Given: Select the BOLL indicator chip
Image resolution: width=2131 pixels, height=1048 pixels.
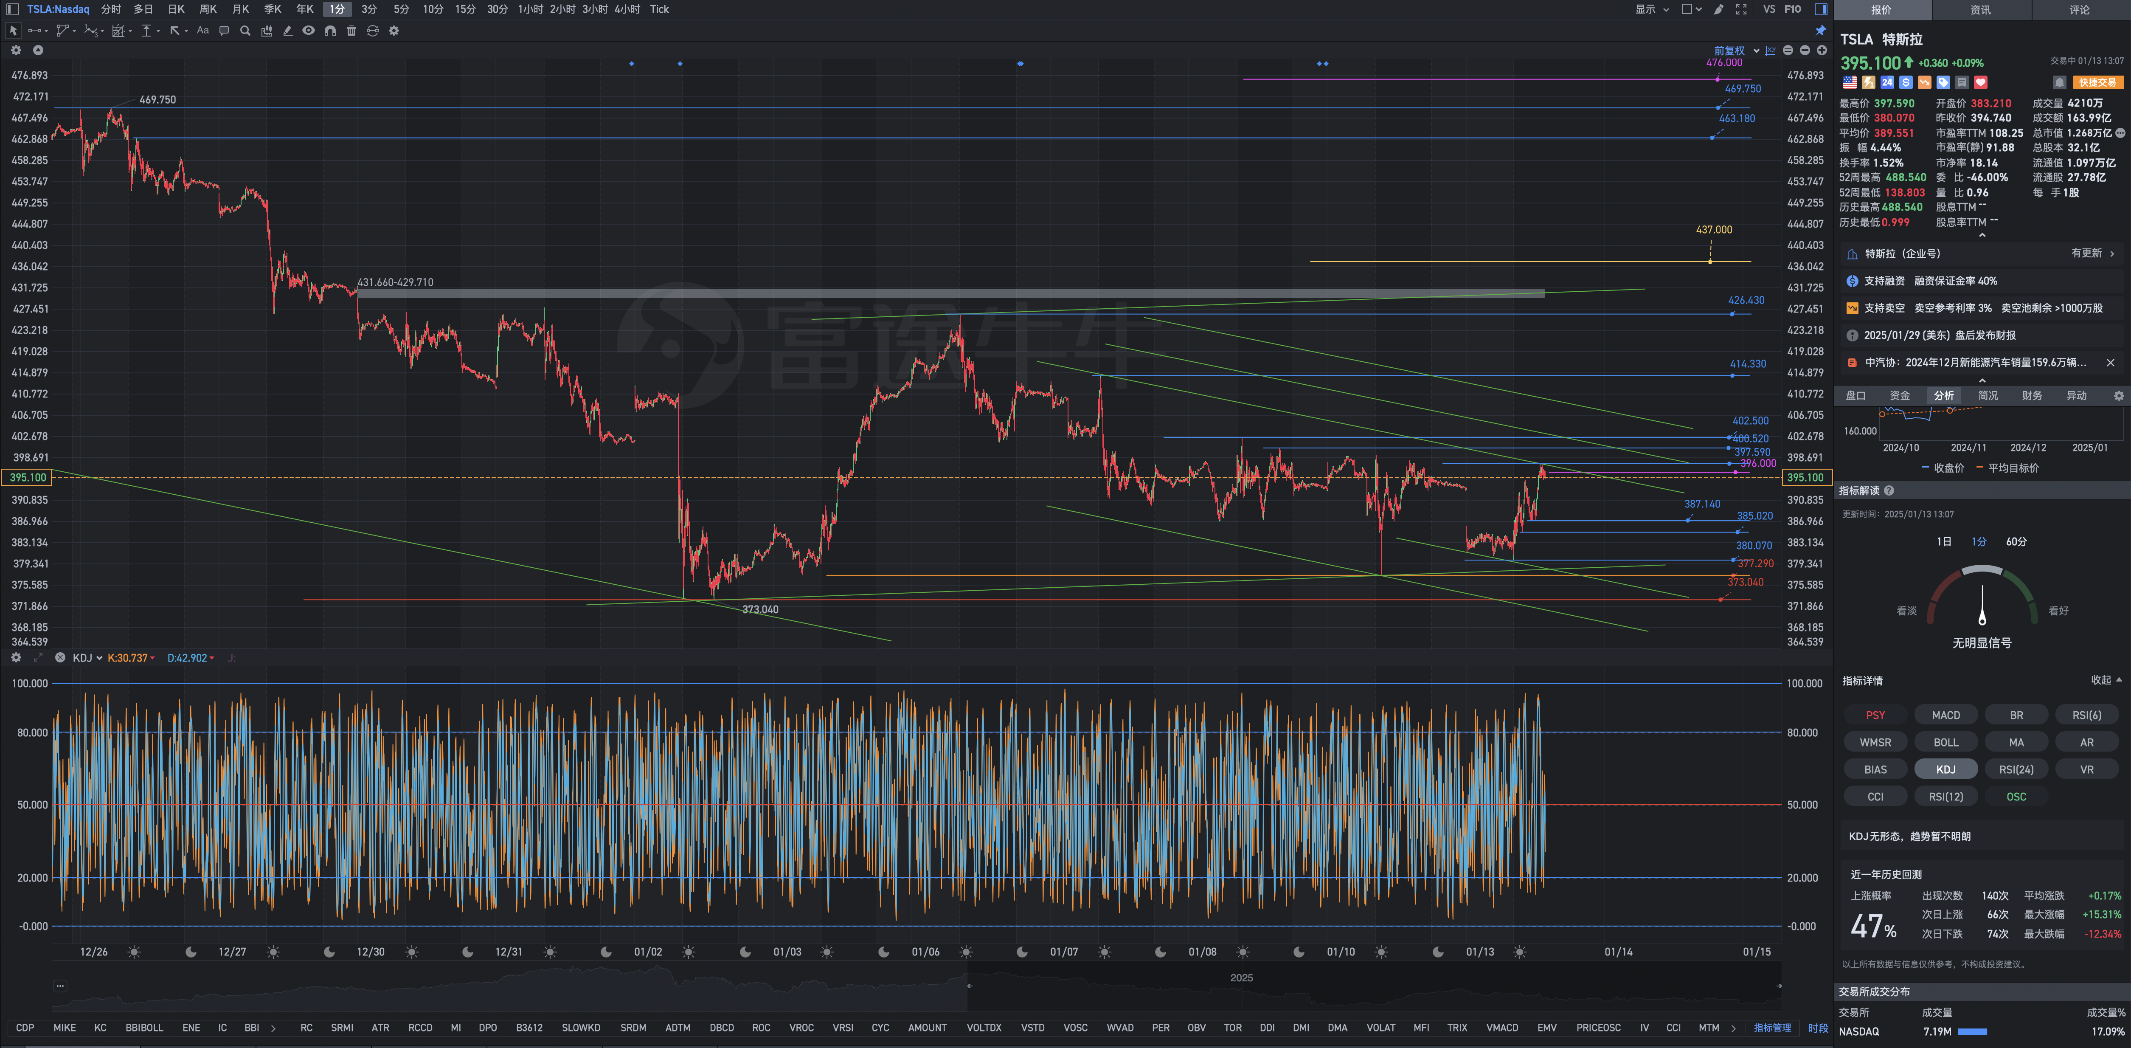Looking at the screenshot, I should (x=1945, y=743).
